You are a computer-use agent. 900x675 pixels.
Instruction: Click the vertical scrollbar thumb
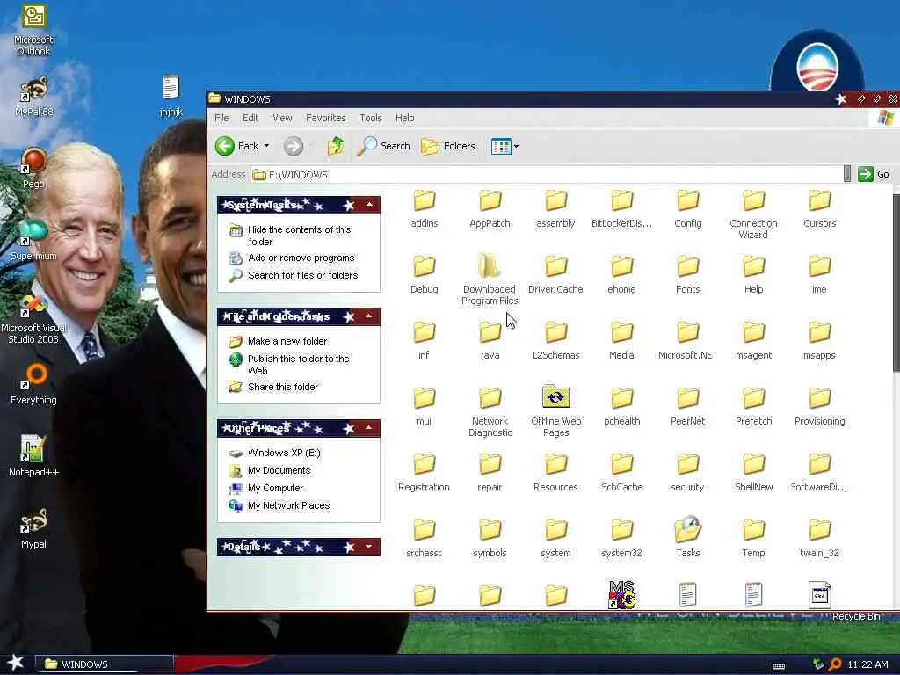[x=896, y=282]
